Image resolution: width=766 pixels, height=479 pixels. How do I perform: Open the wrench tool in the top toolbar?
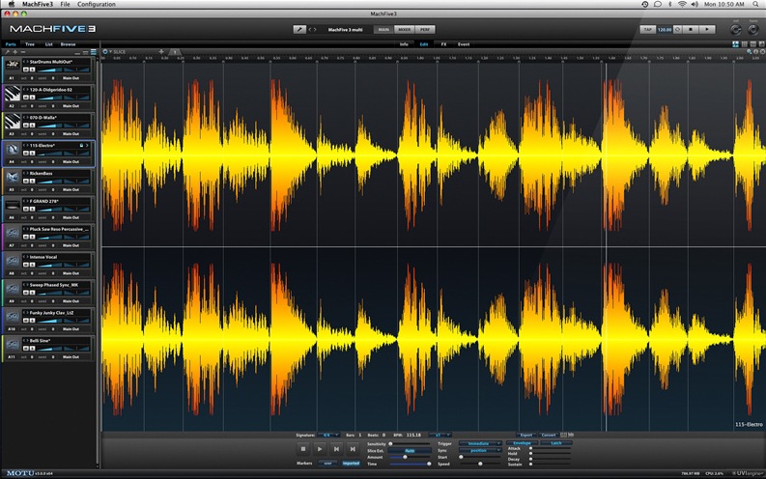[299, 30]
